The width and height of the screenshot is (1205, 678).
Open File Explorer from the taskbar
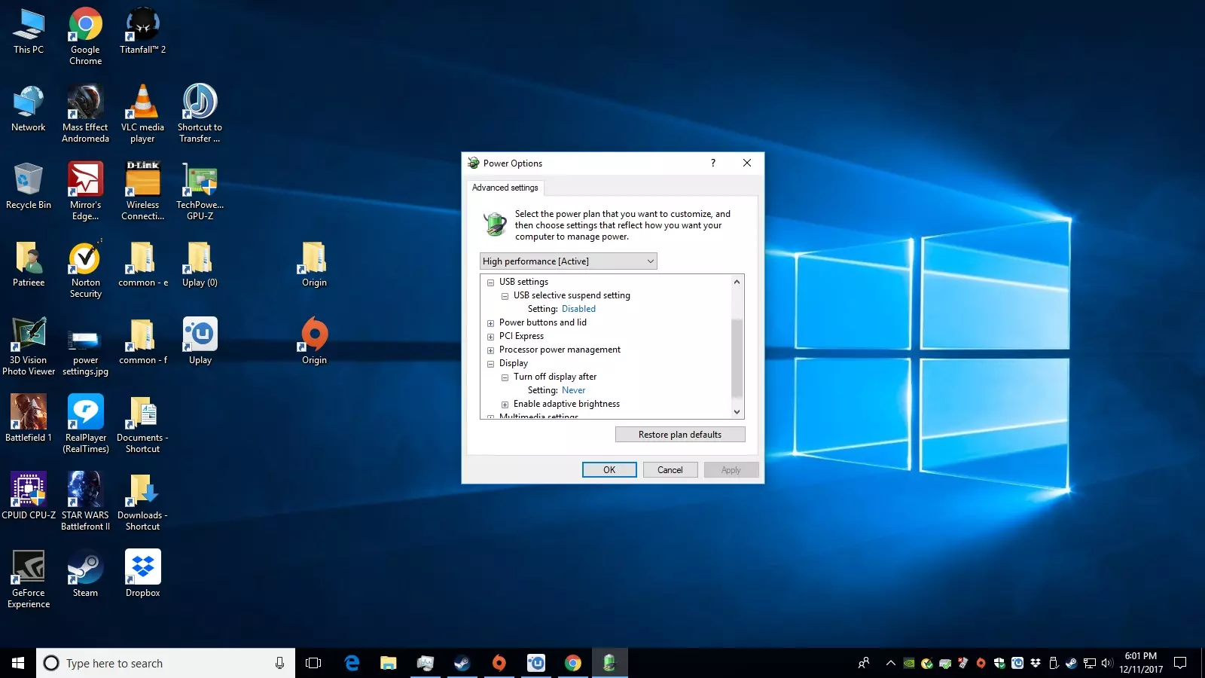388,663
